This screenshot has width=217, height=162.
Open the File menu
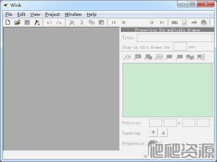(x=9, y=14)
